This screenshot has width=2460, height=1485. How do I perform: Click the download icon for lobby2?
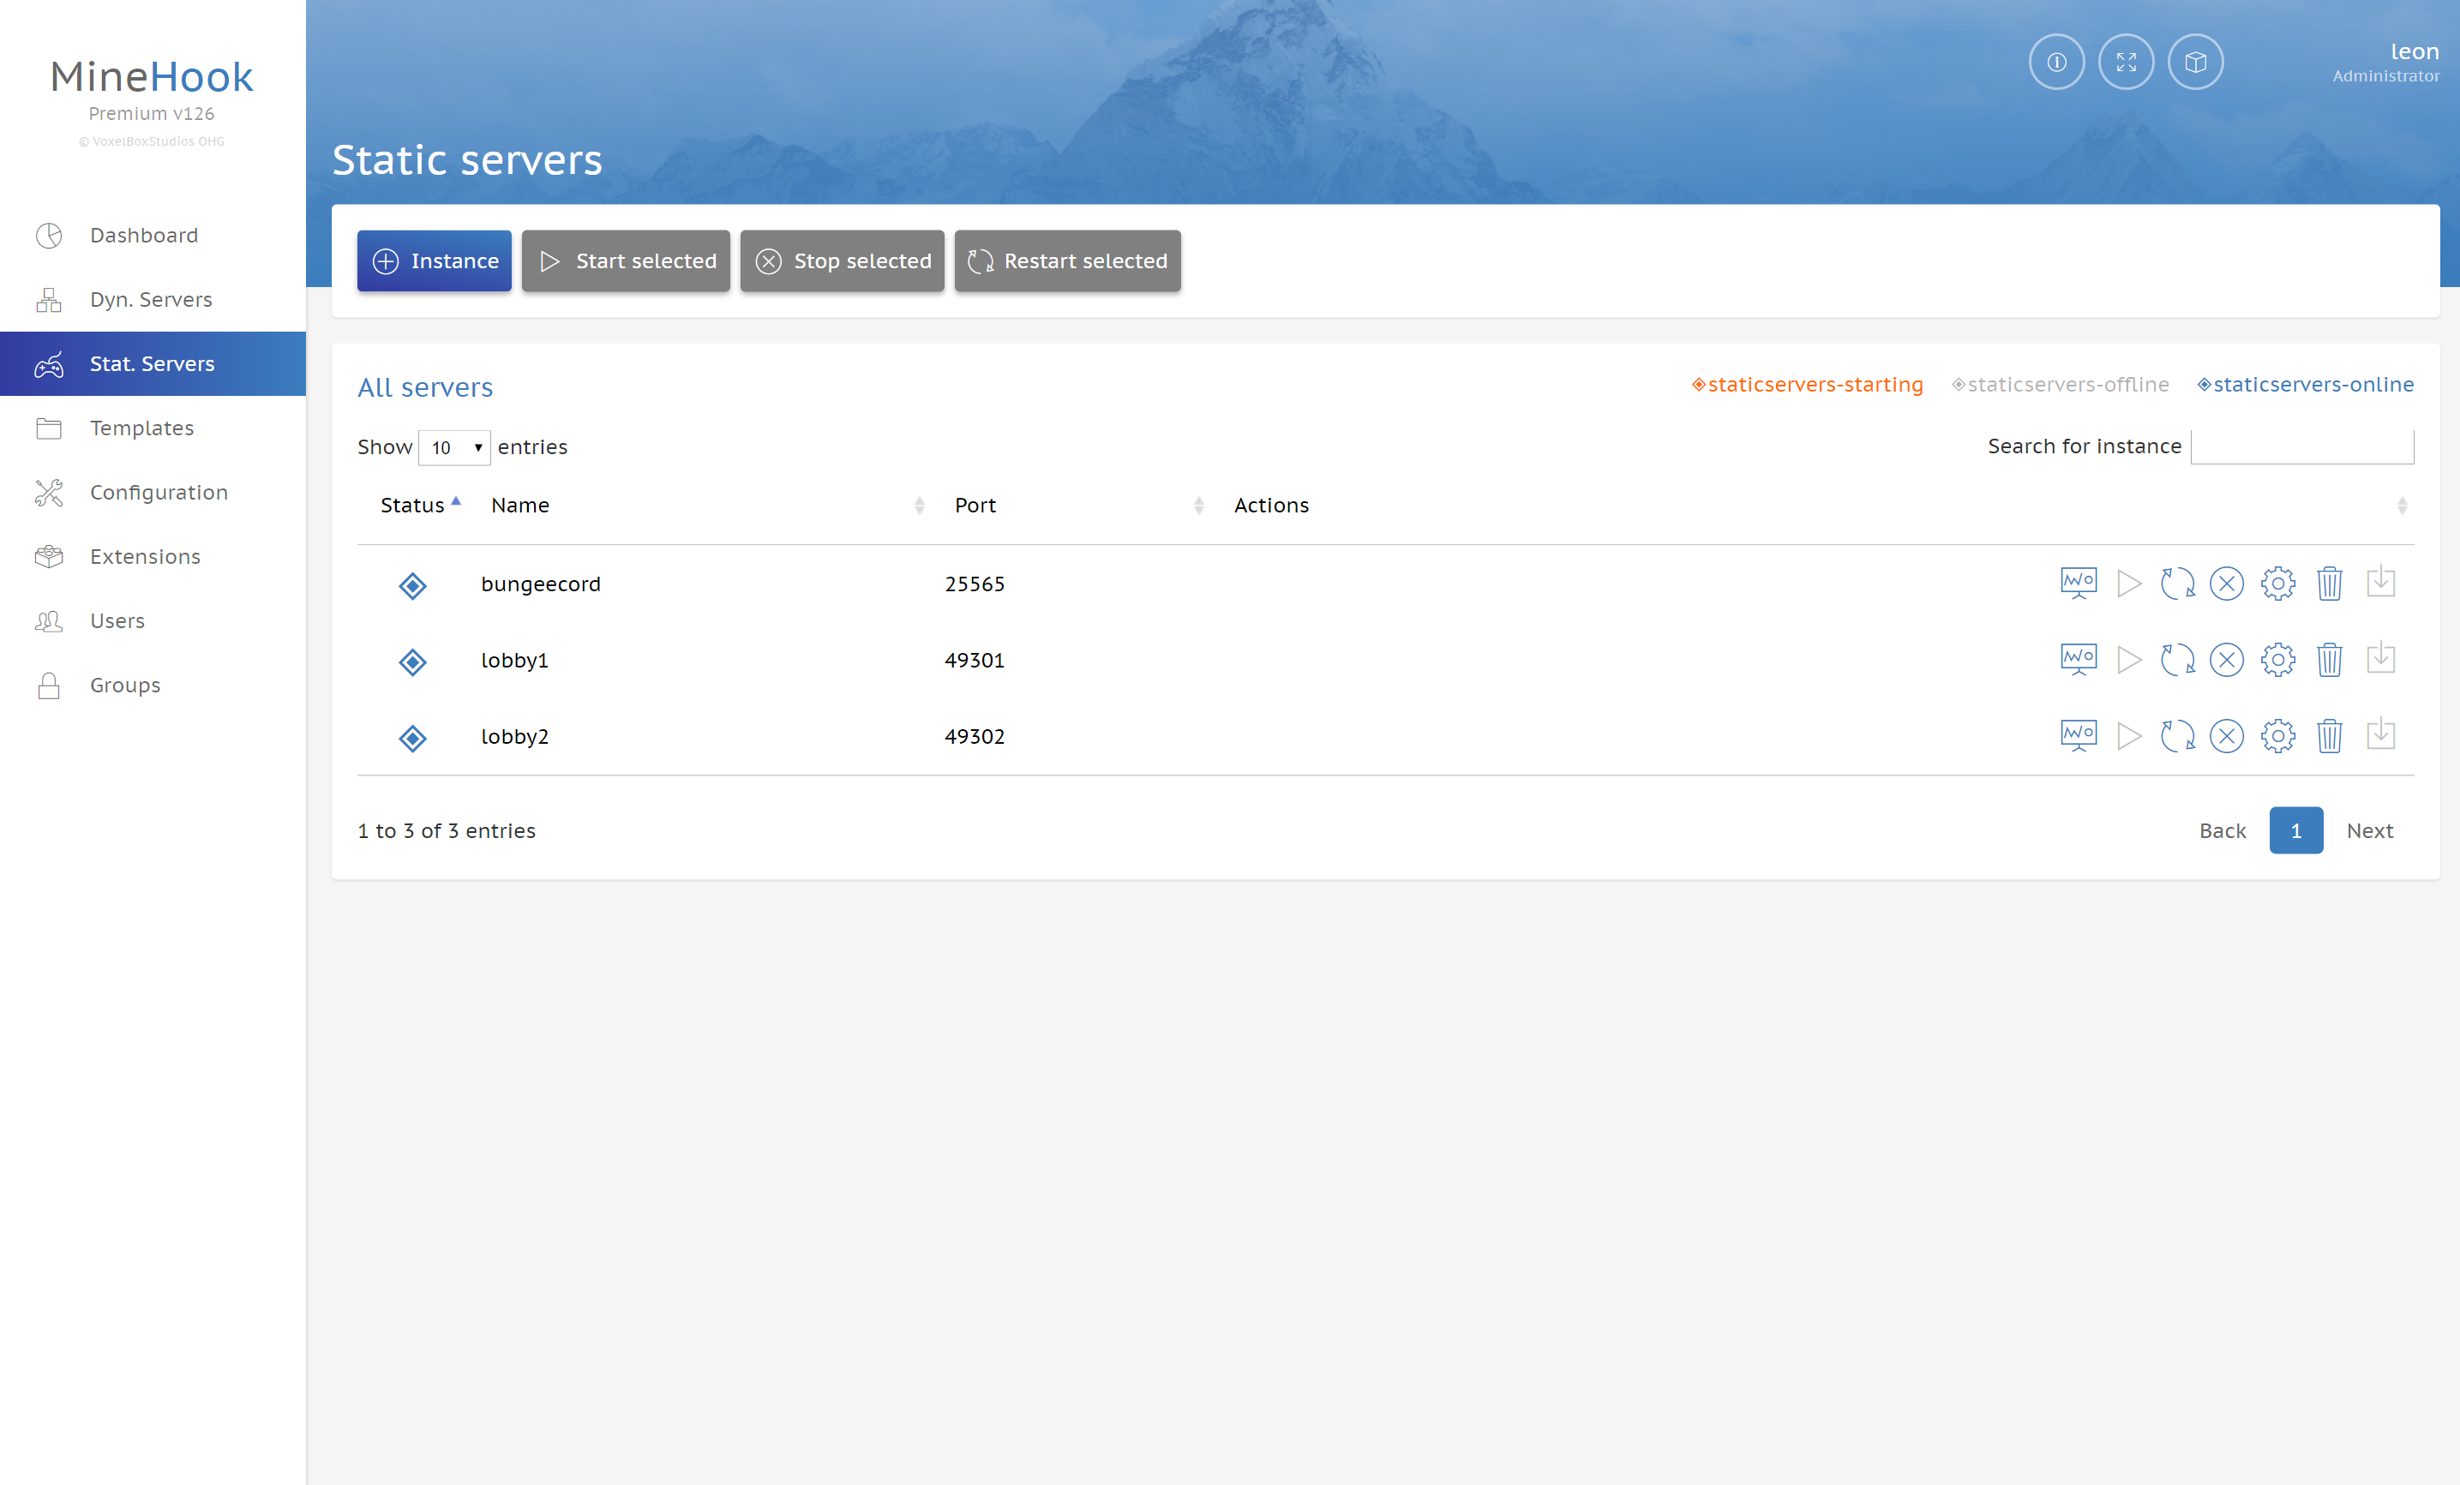tap(2380, 734)
